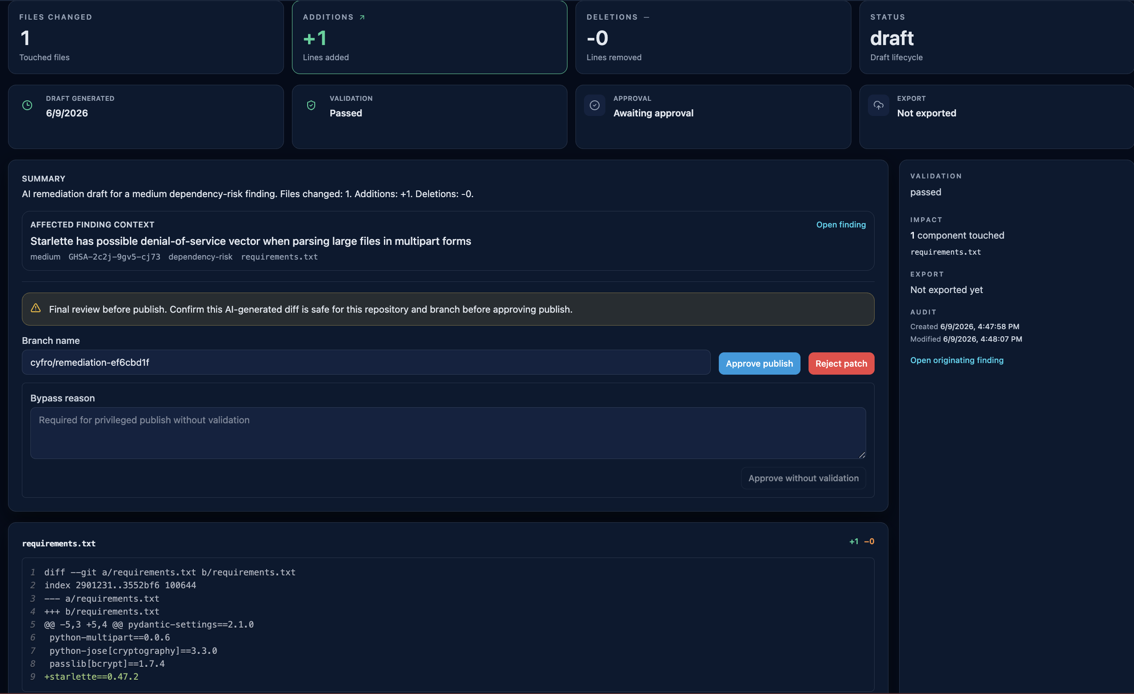Click the diff --git header line
The height and width of the screenshot is (694, 1134).
tap(170, 572)
